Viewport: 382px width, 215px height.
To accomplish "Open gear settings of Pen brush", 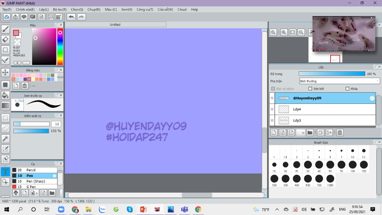I will point(54,175).
